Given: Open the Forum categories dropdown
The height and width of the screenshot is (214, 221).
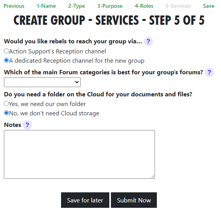Looking at the screenshot, I should pos(42,82).
